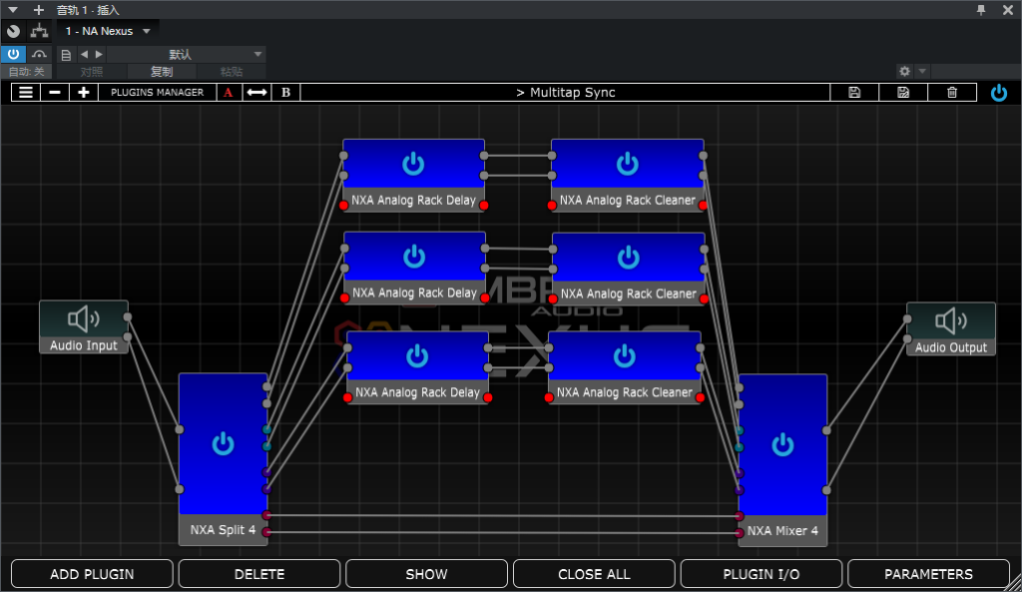Viewport: 1022px width, 592px height.
Task: Click red dot right of topmost Rack Delay label
Action: point(484,206)
